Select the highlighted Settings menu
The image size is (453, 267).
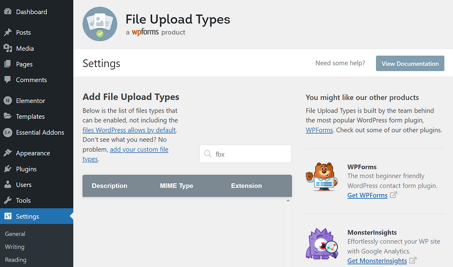coord(37,216)
